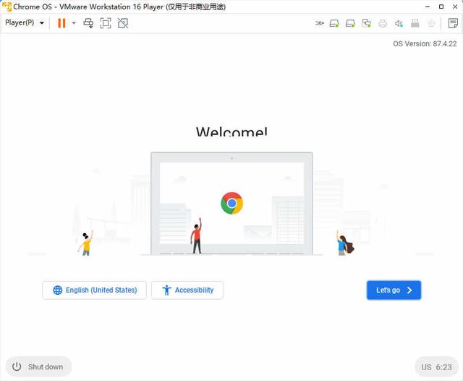Open the message log notes icon
The width and height of the screenshot is (463, 381).
(453, 23)
